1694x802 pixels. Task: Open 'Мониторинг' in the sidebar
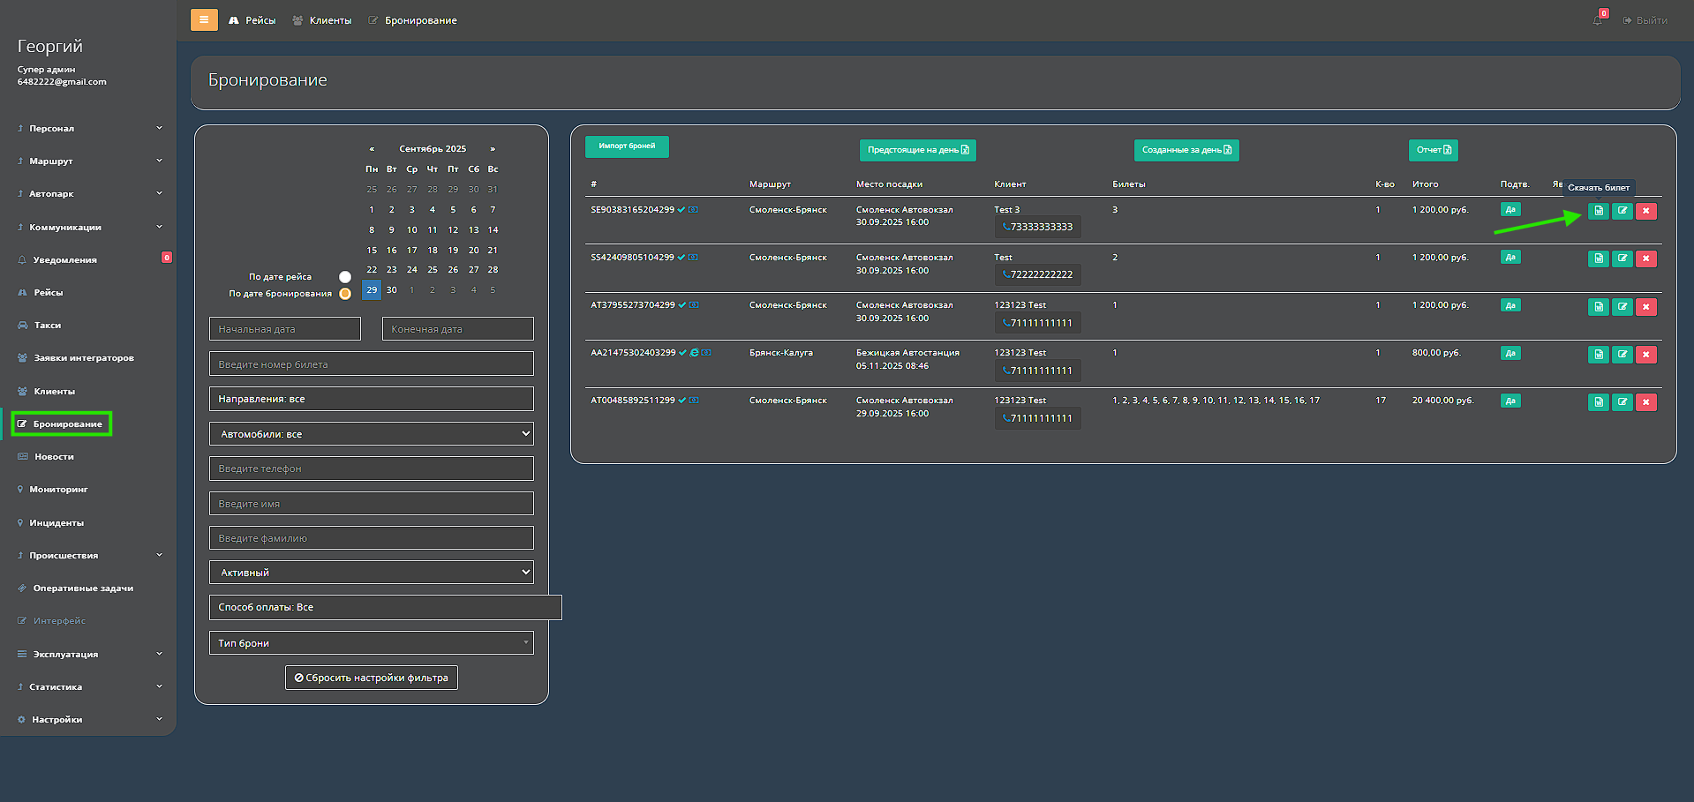(x=58, y=490)
